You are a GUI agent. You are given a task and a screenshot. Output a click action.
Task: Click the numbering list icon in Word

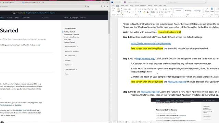coord(156,9)
